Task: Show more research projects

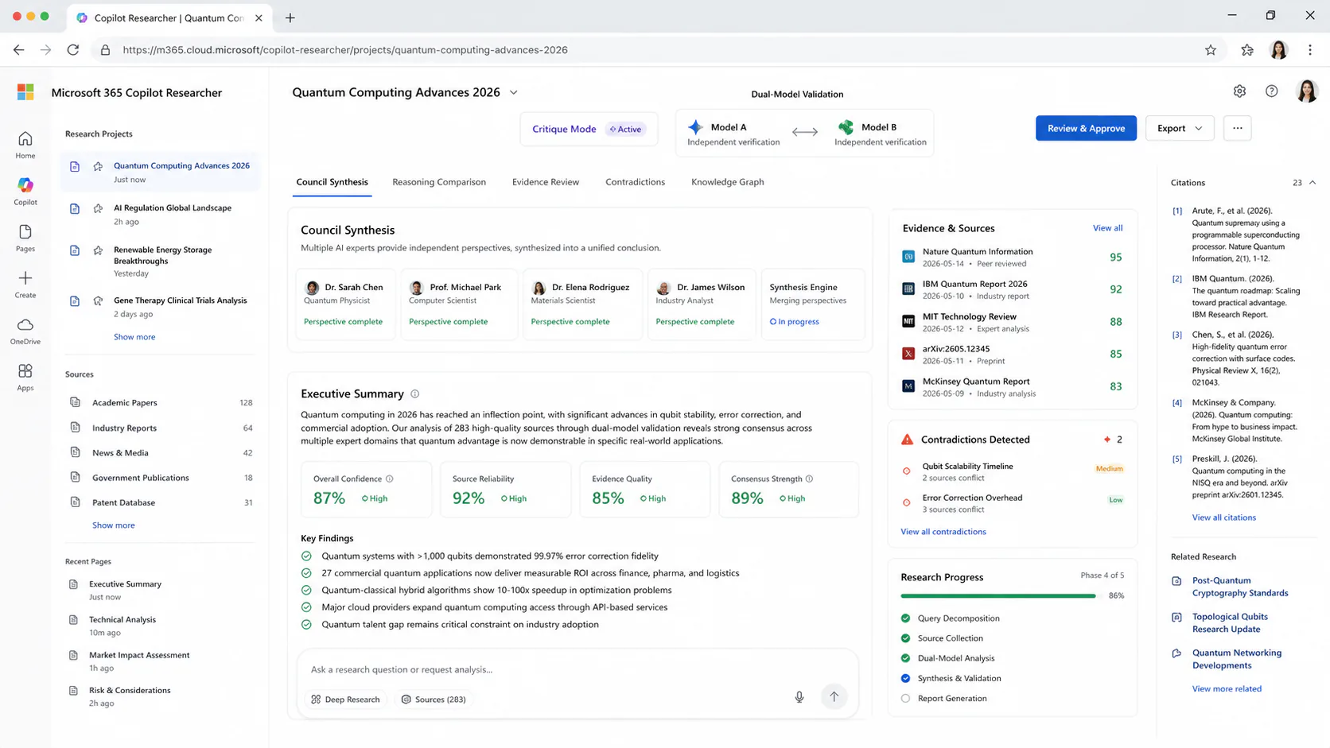Action: click(134, 337)
